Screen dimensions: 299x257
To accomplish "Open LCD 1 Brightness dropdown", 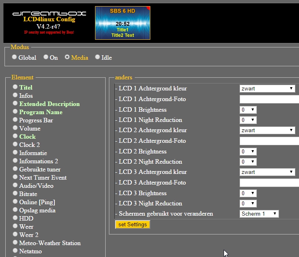I will [248, 110].
